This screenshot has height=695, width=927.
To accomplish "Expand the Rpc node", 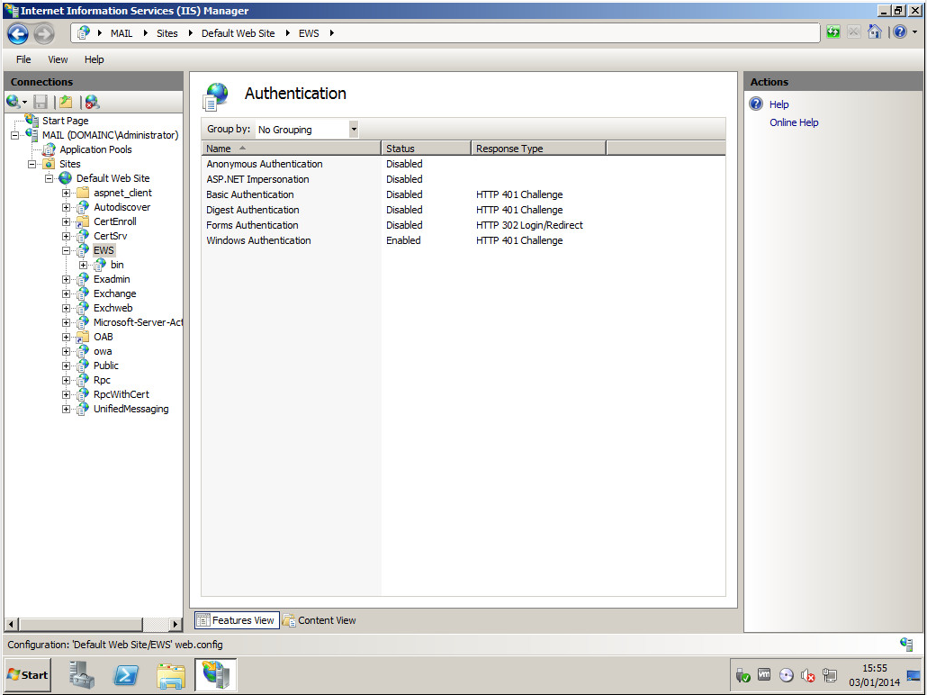I will point(67,380).
